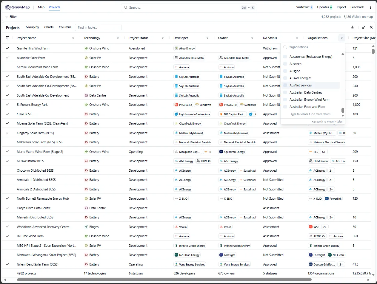Open the filter icon on Technology column

(x=118, y=38)
